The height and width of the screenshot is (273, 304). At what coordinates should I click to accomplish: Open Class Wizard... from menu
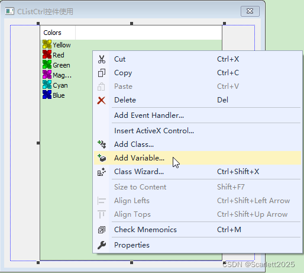point(198,172)
